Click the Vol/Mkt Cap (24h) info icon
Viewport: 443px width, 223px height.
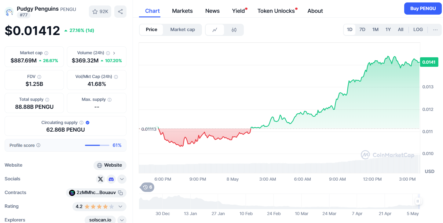coord(116,77)
